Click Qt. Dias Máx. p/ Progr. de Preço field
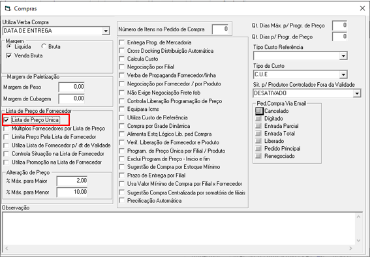The height and width of the screenshot is (259, 372). (x=340, y=25)
